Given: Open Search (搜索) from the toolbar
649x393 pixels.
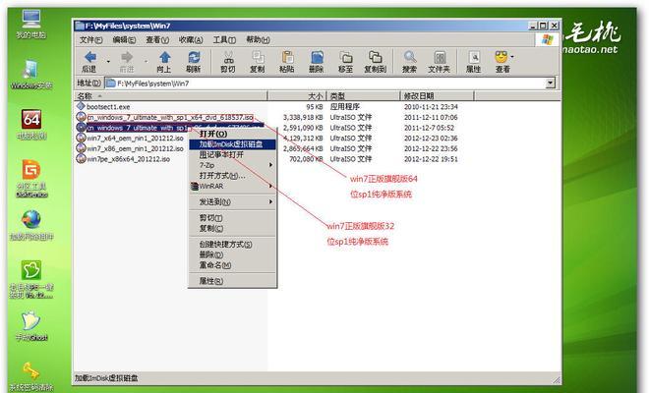Looking at the screenshot, I should pos(410,61).
